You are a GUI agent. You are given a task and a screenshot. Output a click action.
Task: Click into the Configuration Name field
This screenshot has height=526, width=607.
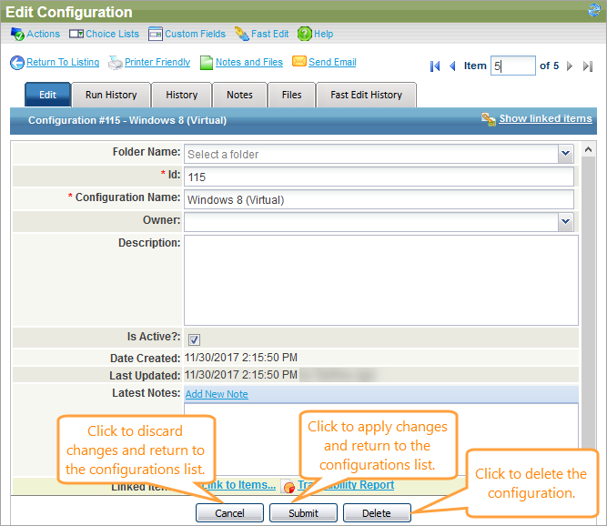point(379,198)
